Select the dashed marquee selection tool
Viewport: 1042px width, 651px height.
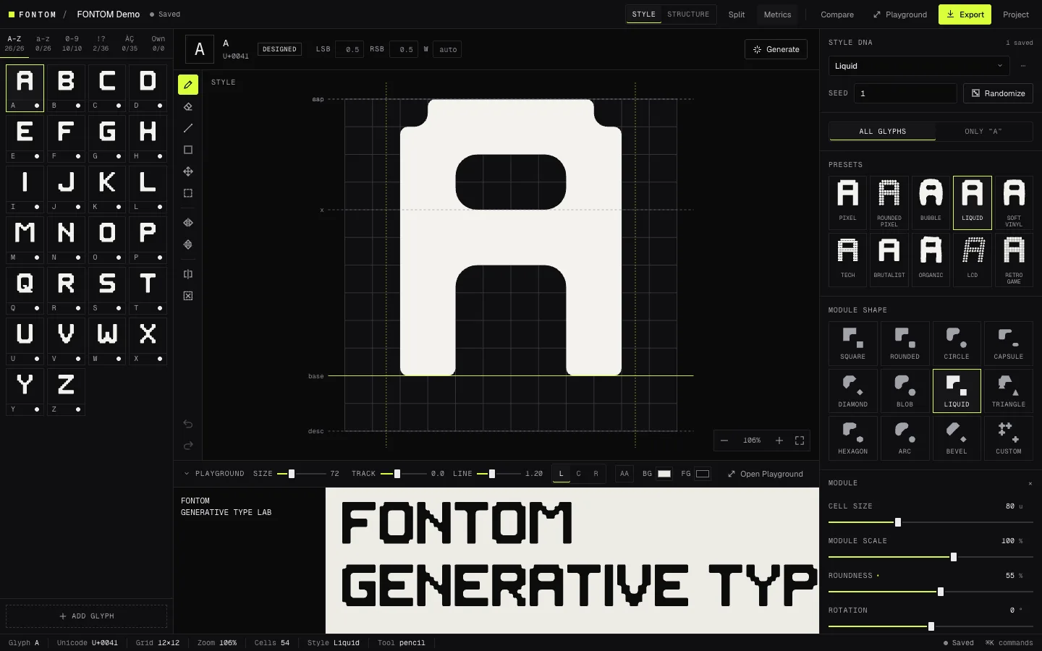click(188, 193)
